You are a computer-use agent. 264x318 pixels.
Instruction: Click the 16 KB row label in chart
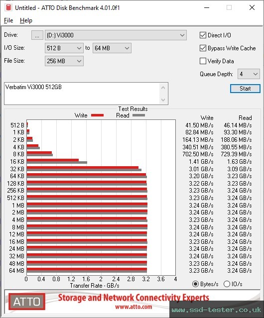[x=17, y=162]
